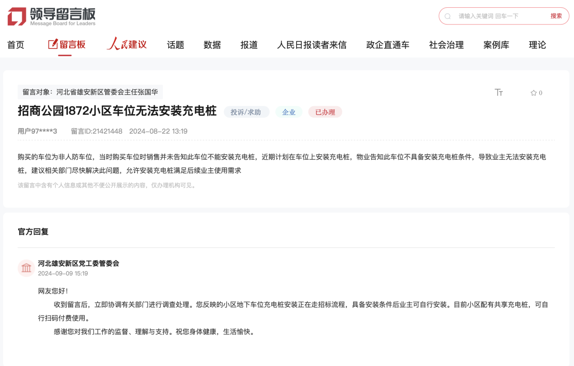
Task: Open the 首页 menu item
Action: (16, 45)
